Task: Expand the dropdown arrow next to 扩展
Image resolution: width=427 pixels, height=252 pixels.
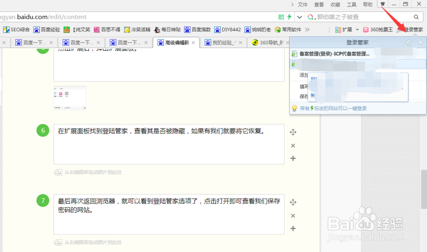Action: [357, 29]
